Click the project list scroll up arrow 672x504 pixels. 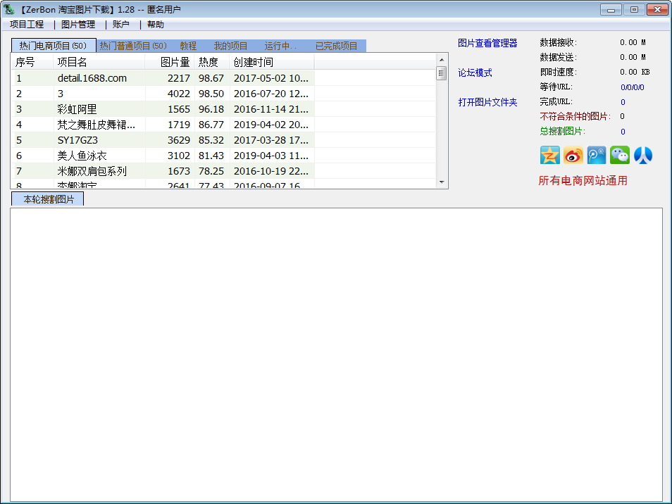click(x=442, y=60)
